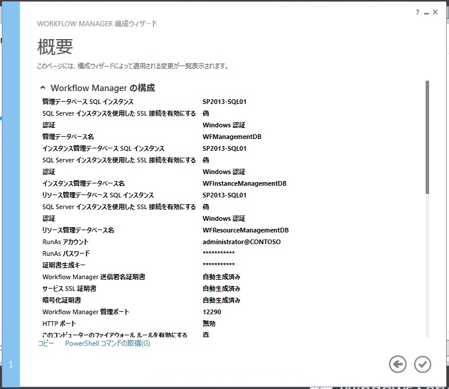This screenshot has height=389, width=449.
Task: Collapse the Workflow Manager の構成 section
Action: pyautogui.click(x=43, y=88)
